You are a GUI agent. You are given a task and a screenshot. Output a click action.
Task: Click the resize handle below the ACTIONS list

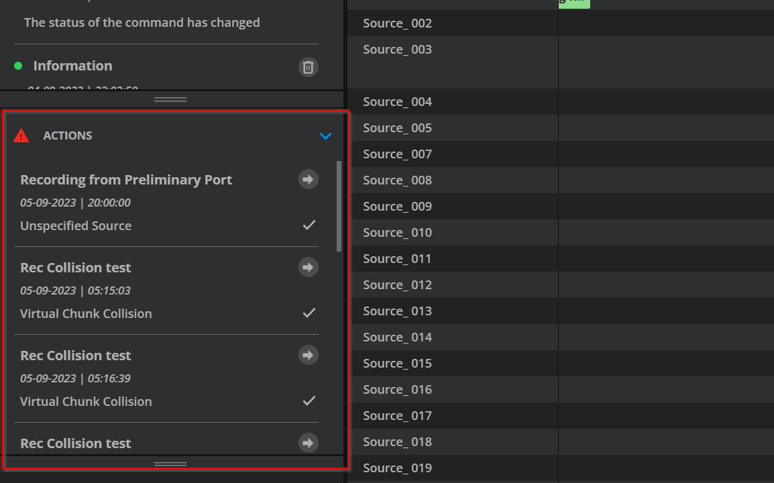pos(170,464)
